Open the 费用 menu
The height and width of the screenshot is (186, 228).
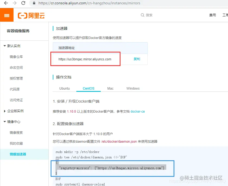click(213, 15)
